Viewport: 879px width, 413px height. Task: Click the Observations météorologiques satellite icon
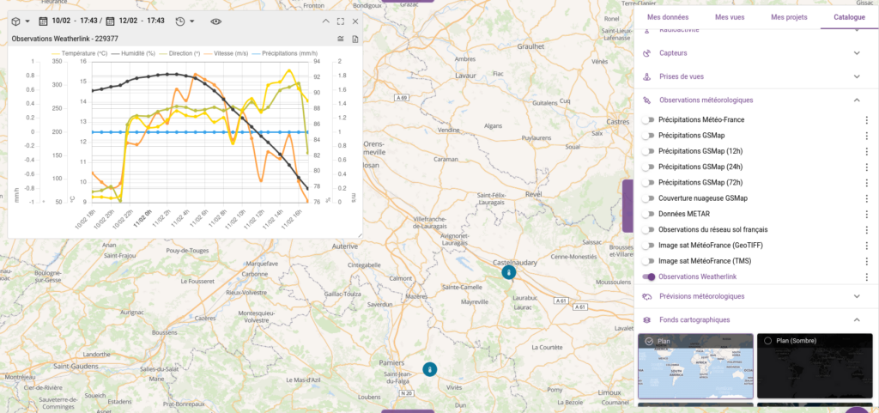pos(646,100)
